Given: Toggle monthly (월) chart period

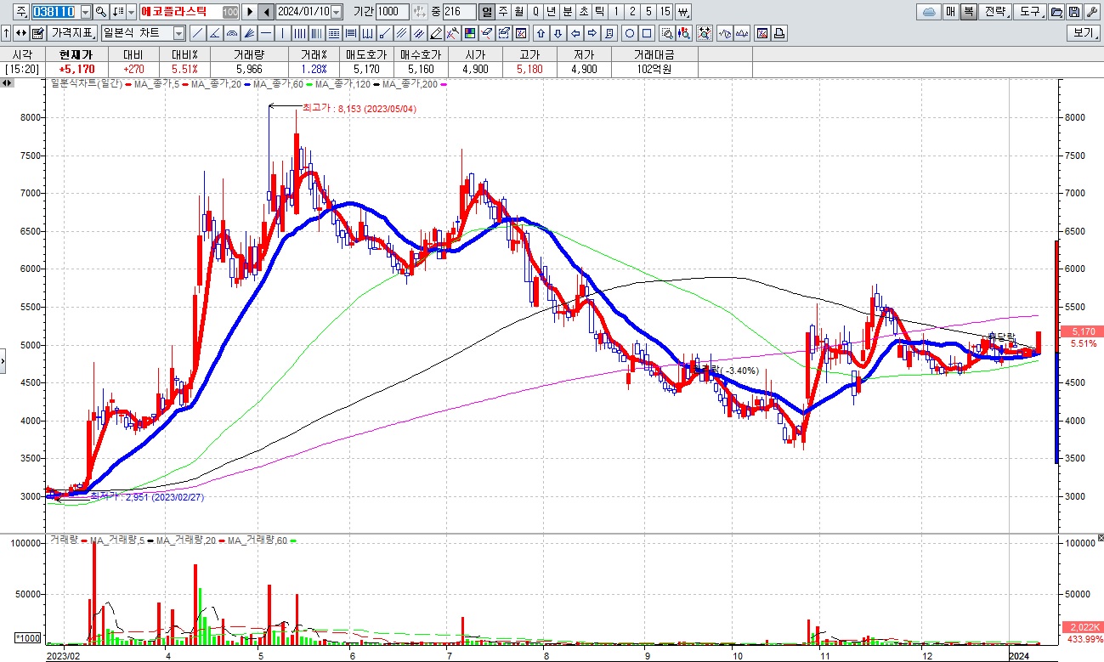Looking at the screenshot, I should click(x=518, y=12).
